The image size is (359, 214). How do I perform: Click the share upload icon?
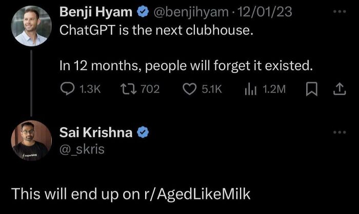pos(338,89)
